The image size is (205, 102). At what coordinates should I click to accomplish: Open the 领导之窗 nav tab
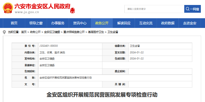[x=36, y=23]
